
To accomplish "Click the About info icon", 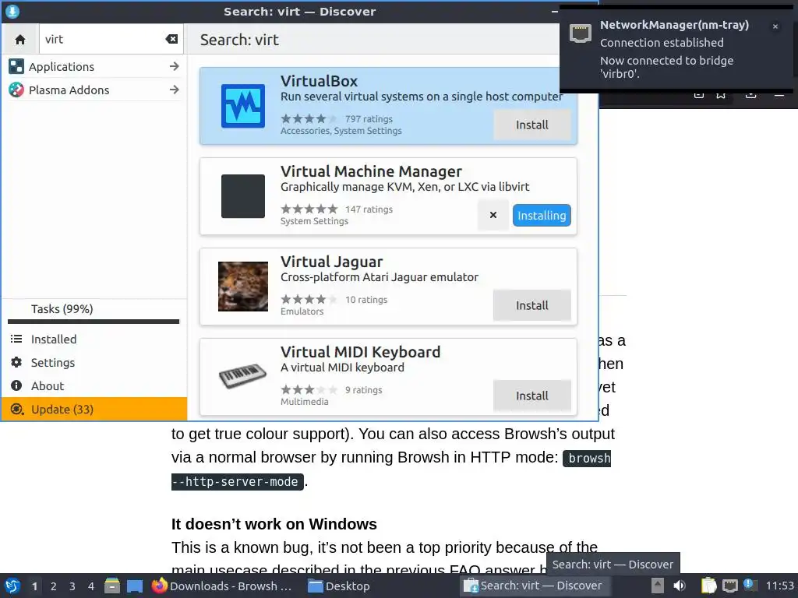I will tap(16, 386).
